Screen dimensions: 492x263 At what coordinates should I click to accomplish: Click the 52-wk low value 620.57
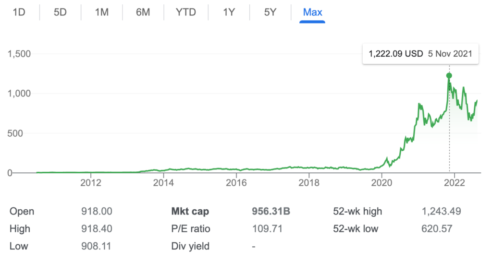pos(436,229)
